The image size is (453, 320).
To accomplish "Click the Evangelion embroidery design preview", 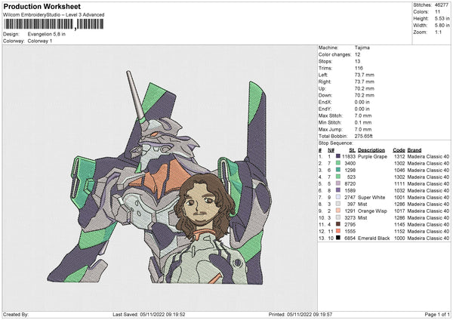I will pyautogui.click(x=159, y=177).
